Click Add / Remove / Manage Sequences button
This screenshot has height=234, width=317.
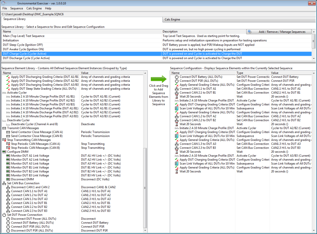point(279,32)
